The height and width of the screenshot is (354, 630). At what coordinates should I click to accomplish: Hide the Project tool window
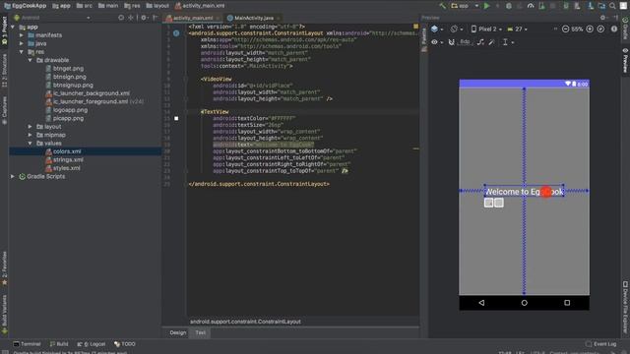[156, 18]
